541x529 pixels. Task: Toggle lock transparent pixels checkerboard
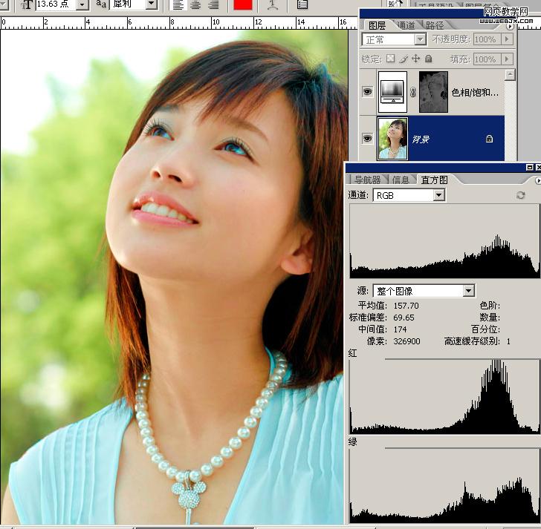point(391,59)
